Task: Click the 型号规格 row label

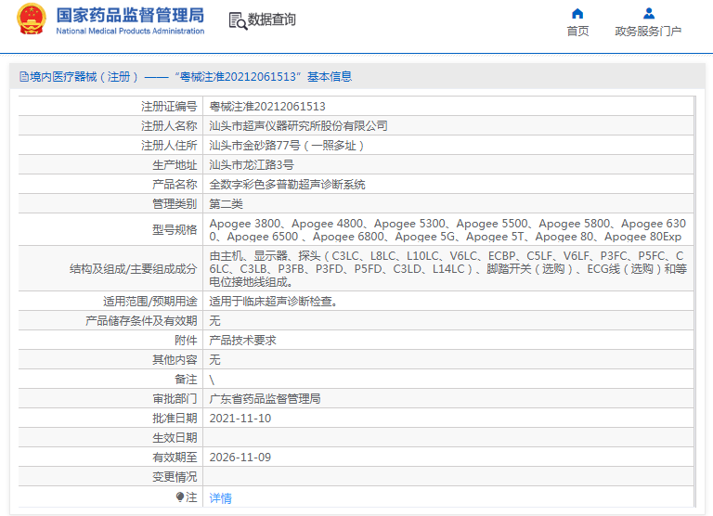Action: (x=175, y=230)
